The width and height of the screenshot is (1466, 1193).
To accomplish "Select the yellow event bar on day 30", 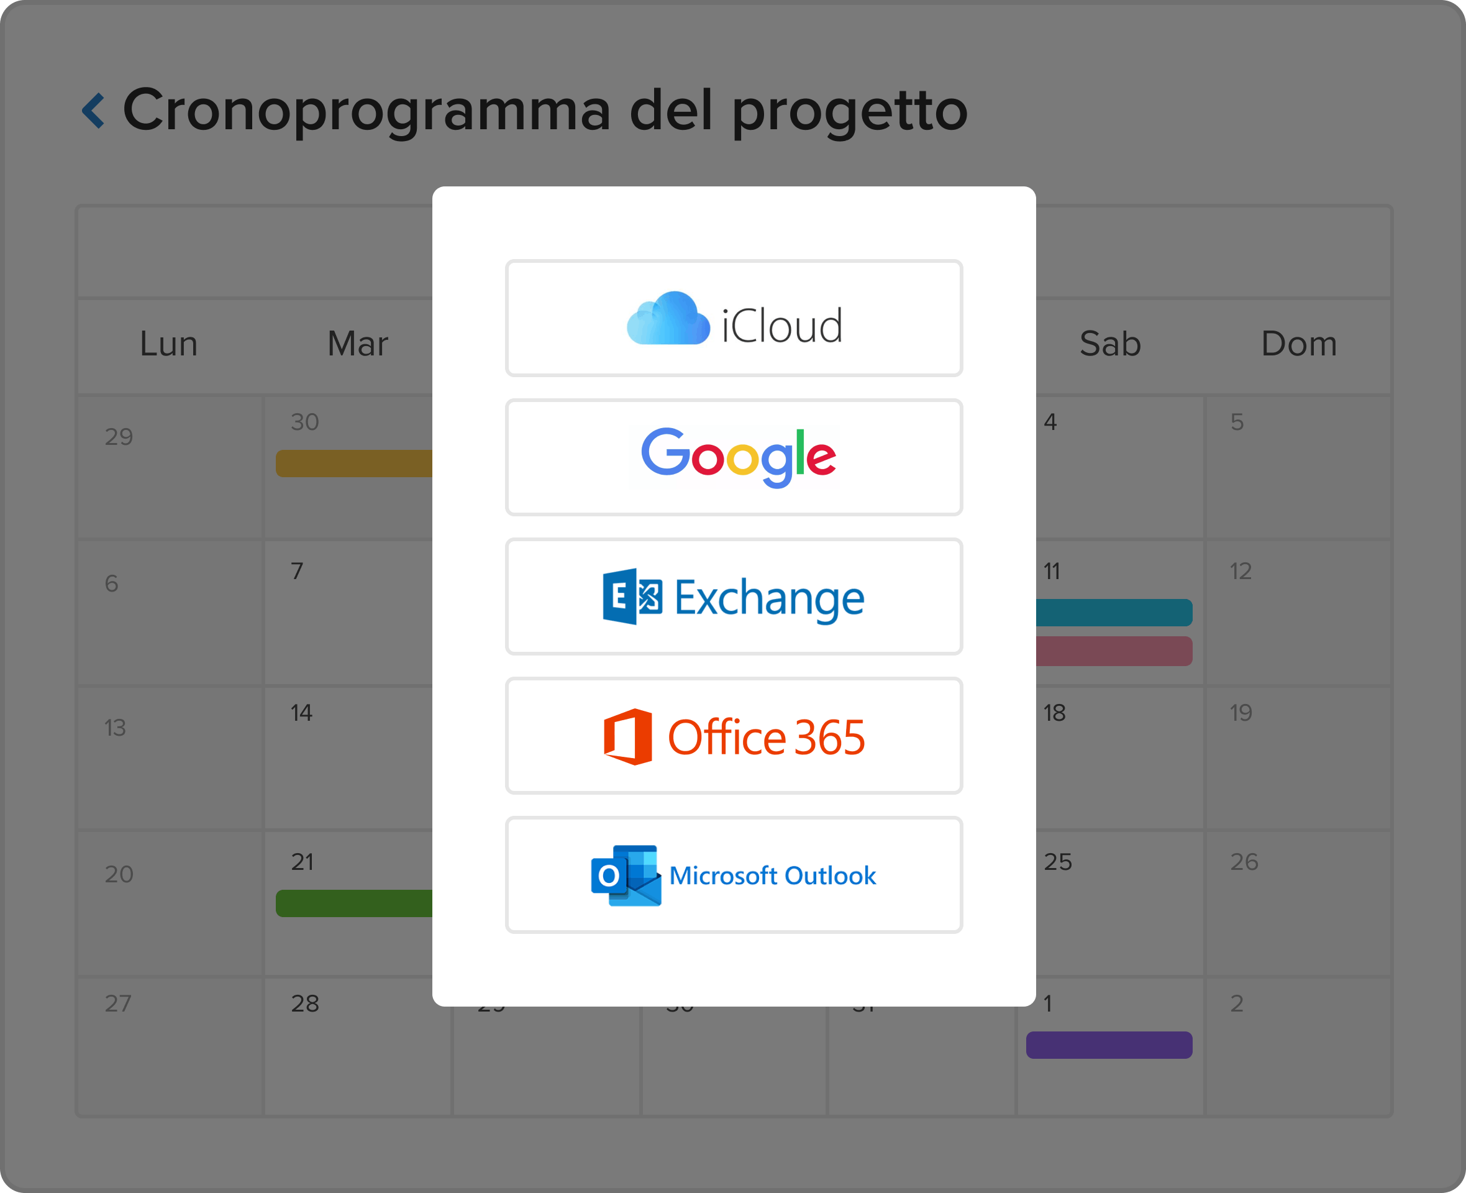I will coord(354,463).
